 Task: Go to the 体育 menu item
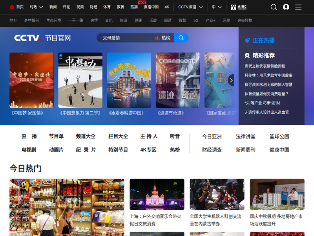[x=107, y=7]
